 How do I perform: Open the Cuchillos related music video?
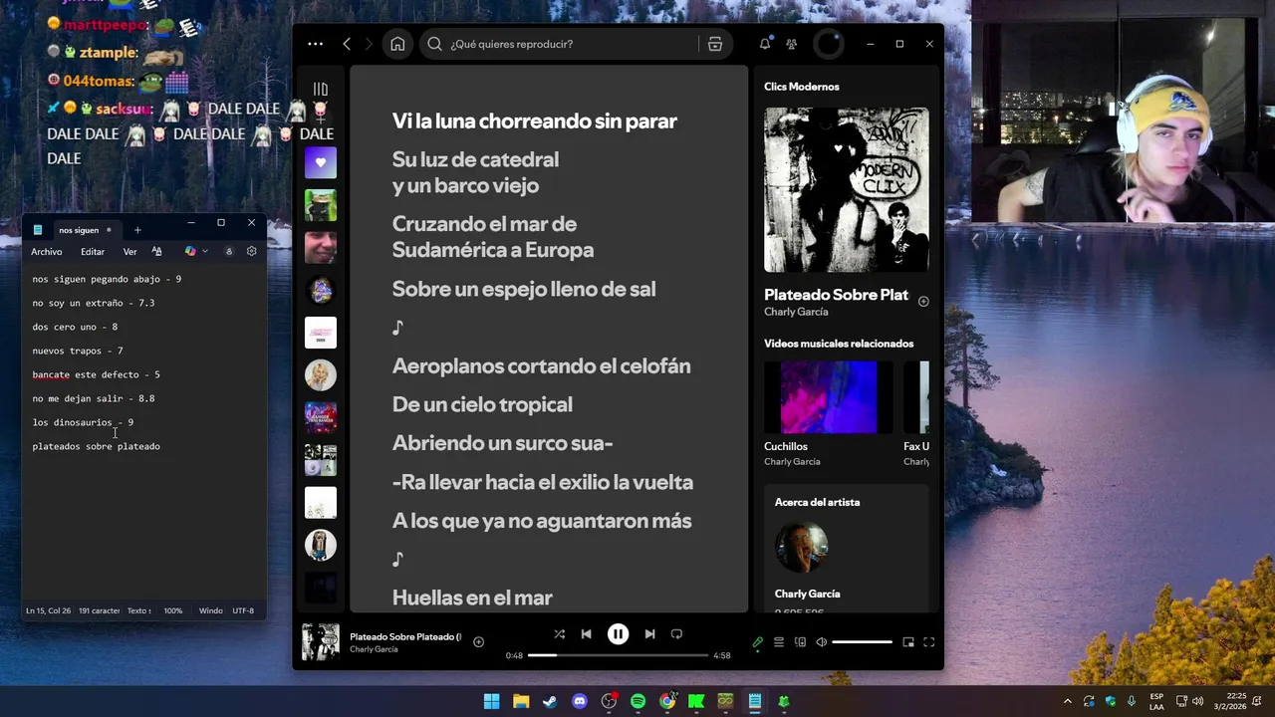(x=828, y=397)
